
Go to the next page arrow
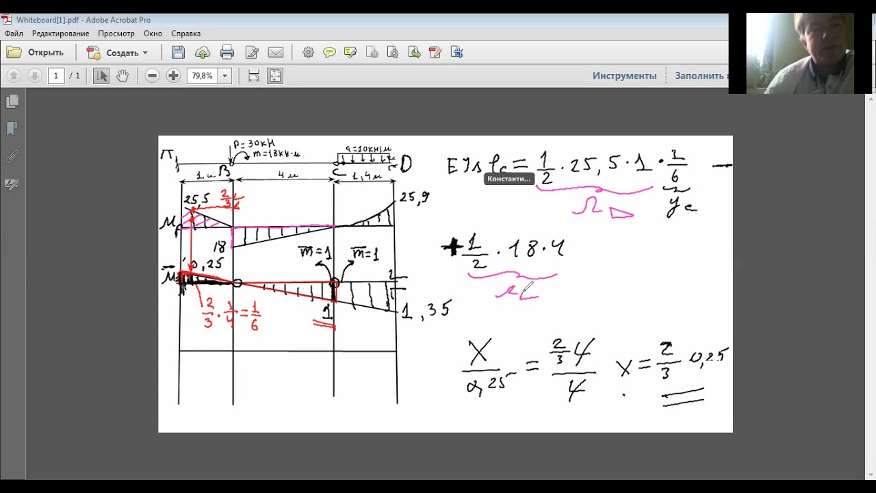34,76
